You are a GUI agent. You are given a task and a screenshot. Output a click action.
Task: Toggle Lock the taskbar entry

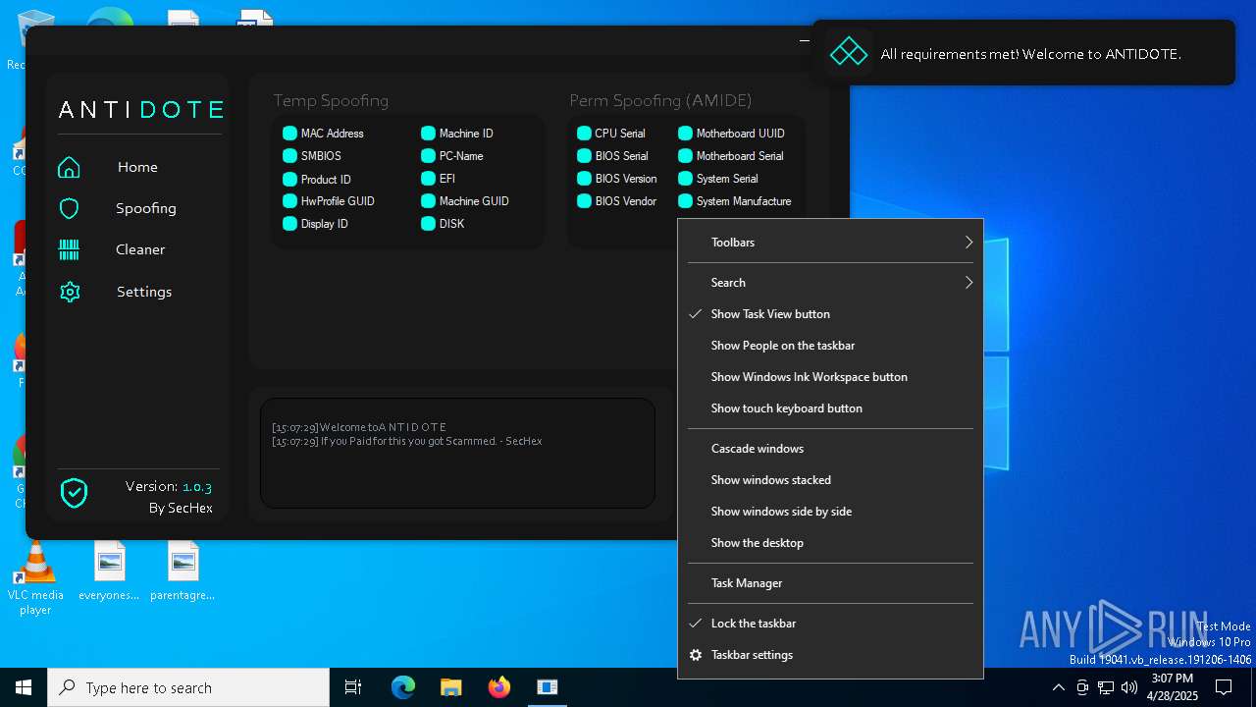(830, 624)
